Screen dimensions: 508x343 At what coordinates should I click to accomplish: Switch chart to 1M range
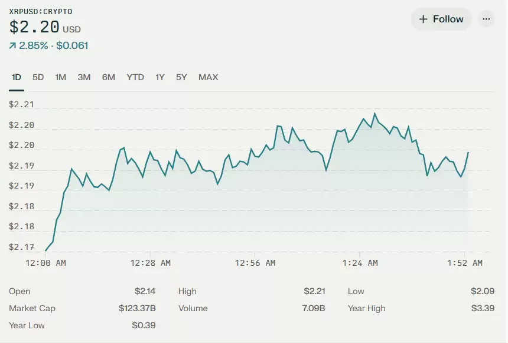pos(61,77)
